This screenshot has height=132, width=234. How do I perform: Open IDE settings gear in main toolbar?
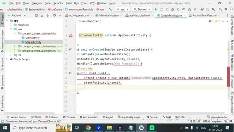click(226, 9)
